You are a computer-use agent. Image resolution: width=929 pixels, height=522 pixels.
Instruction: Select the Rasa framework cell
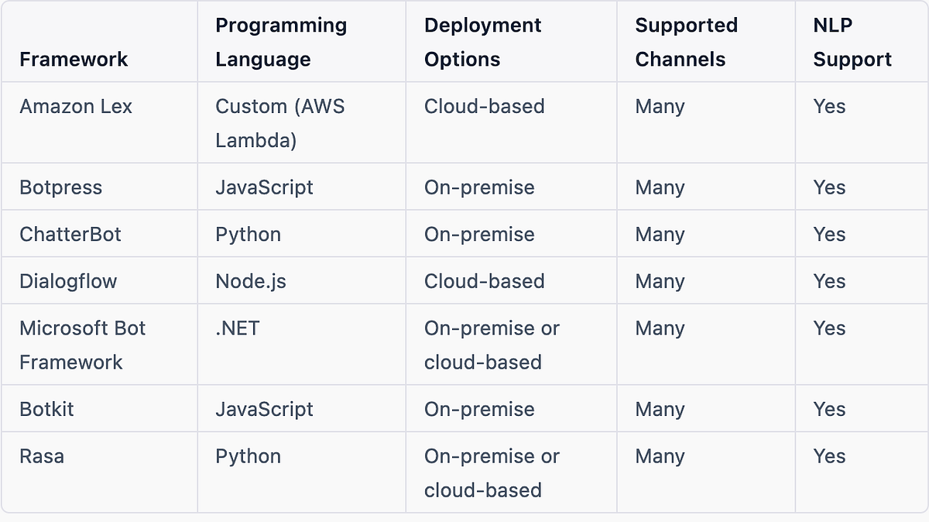[x=42, y=457]
